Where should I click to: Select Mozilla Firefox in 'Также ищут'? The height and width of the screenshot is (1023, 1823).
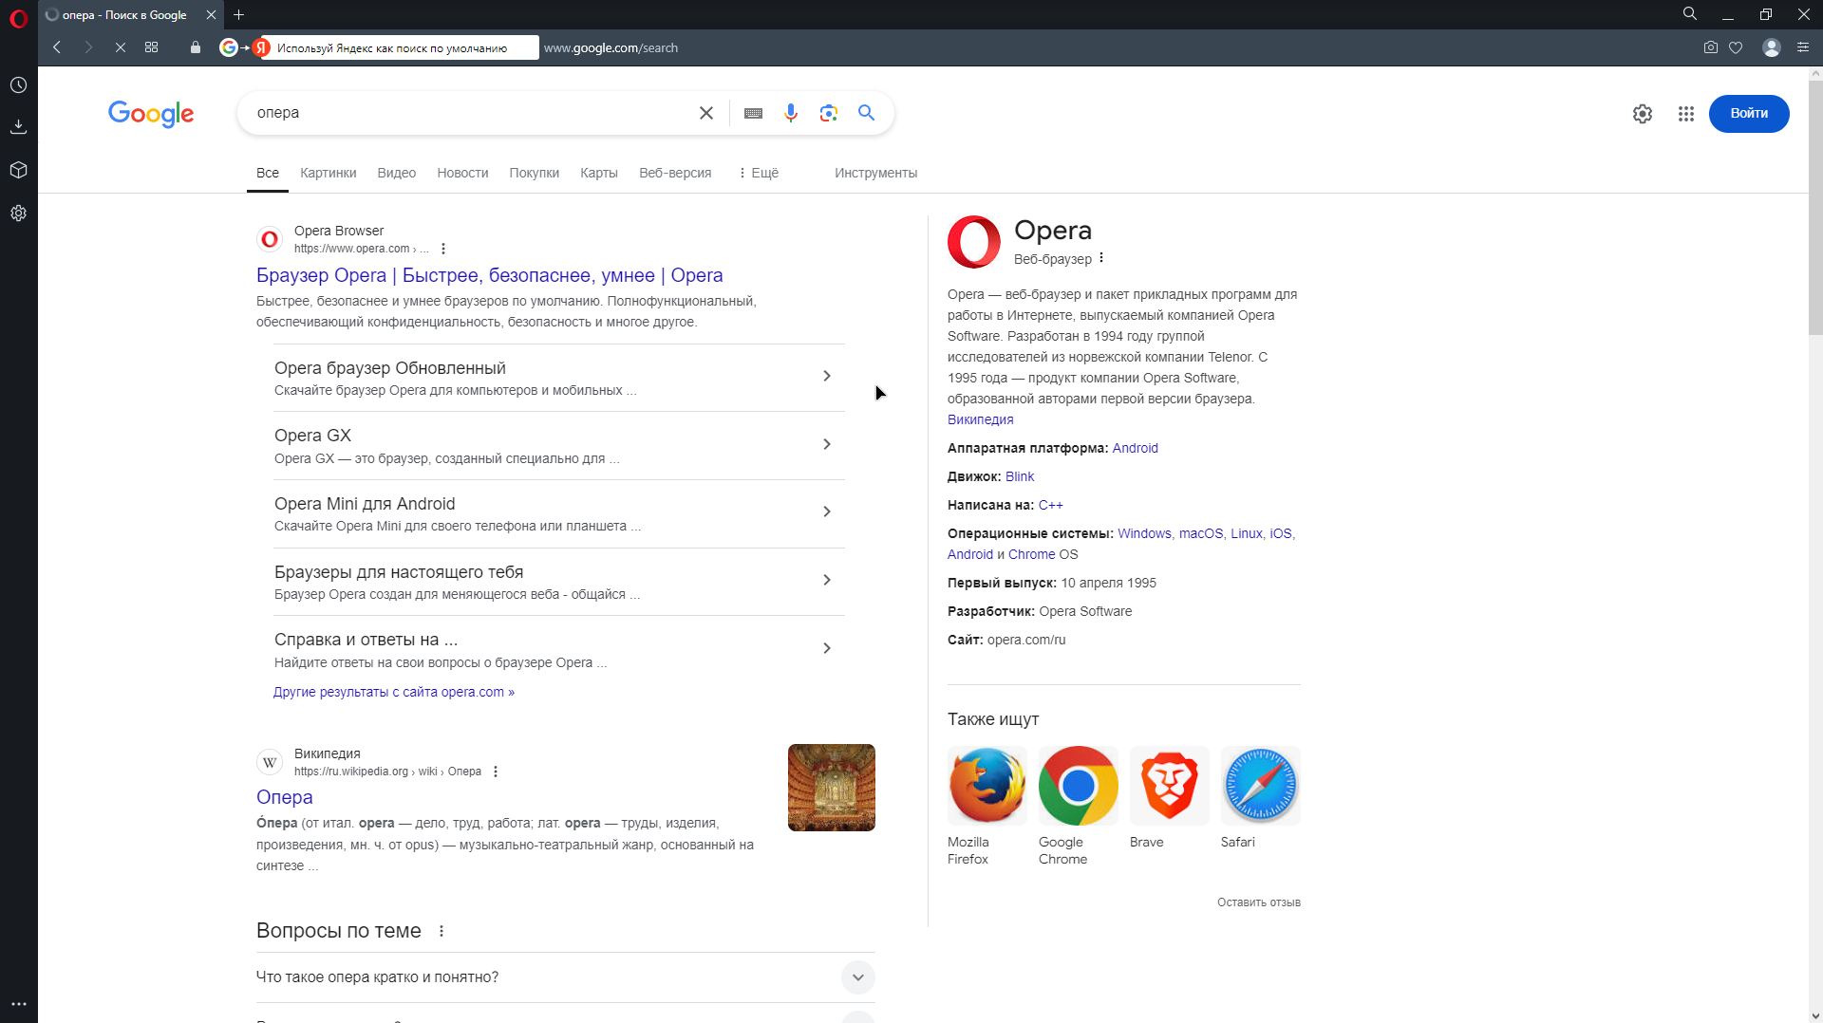(x=987, y=806)
